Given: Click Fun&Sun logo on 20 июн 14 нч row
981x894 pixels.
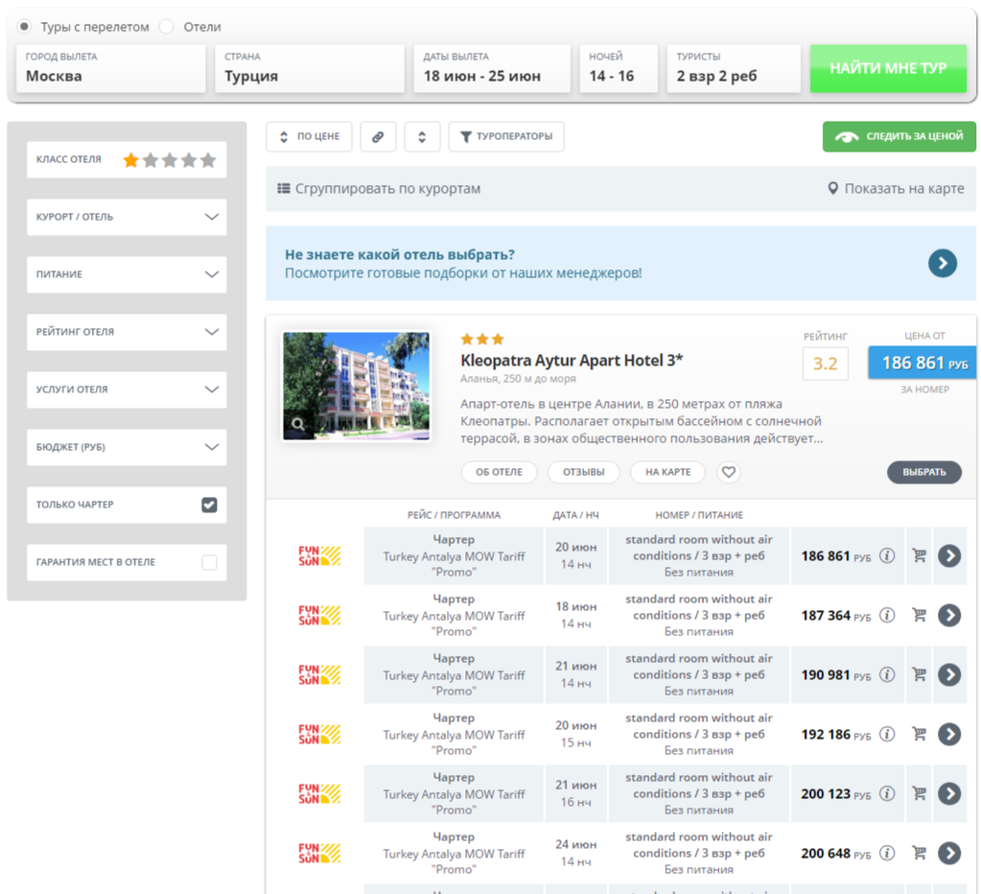Looking at the screenshot, I should click(319, 555).
